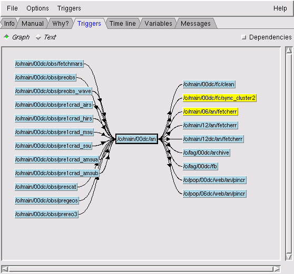Open the File menu
294x274 pixels.
pos(12,8)
